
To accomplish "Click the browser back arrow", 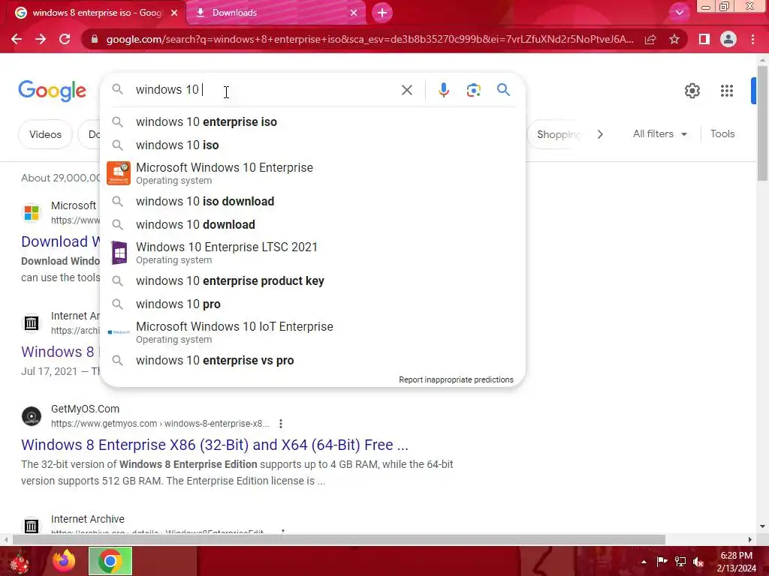I will point(17,39).
